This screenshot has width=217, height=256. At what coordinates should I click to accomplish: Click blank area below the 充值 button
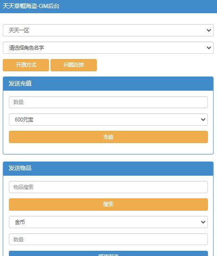(x=108, y=148)
